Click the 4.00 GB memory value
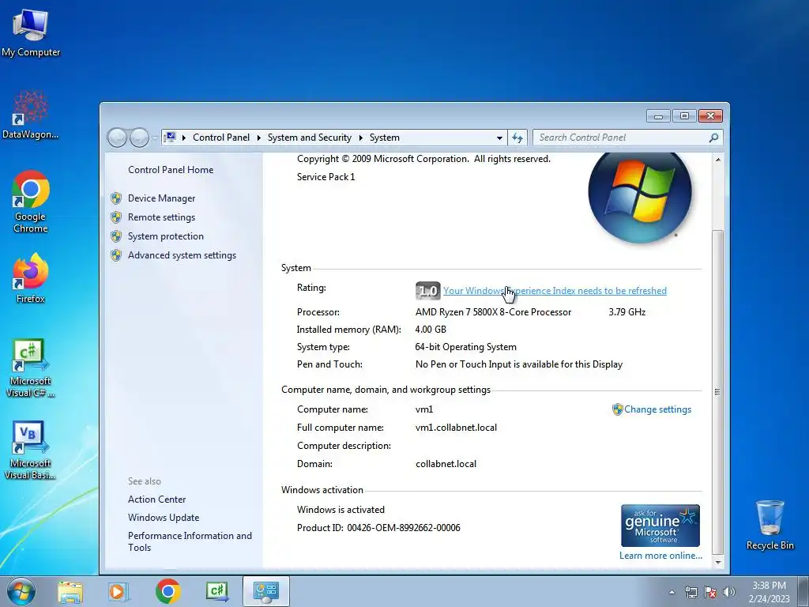The height and width of the screenshot is (607, 809). tap(431, 330)
